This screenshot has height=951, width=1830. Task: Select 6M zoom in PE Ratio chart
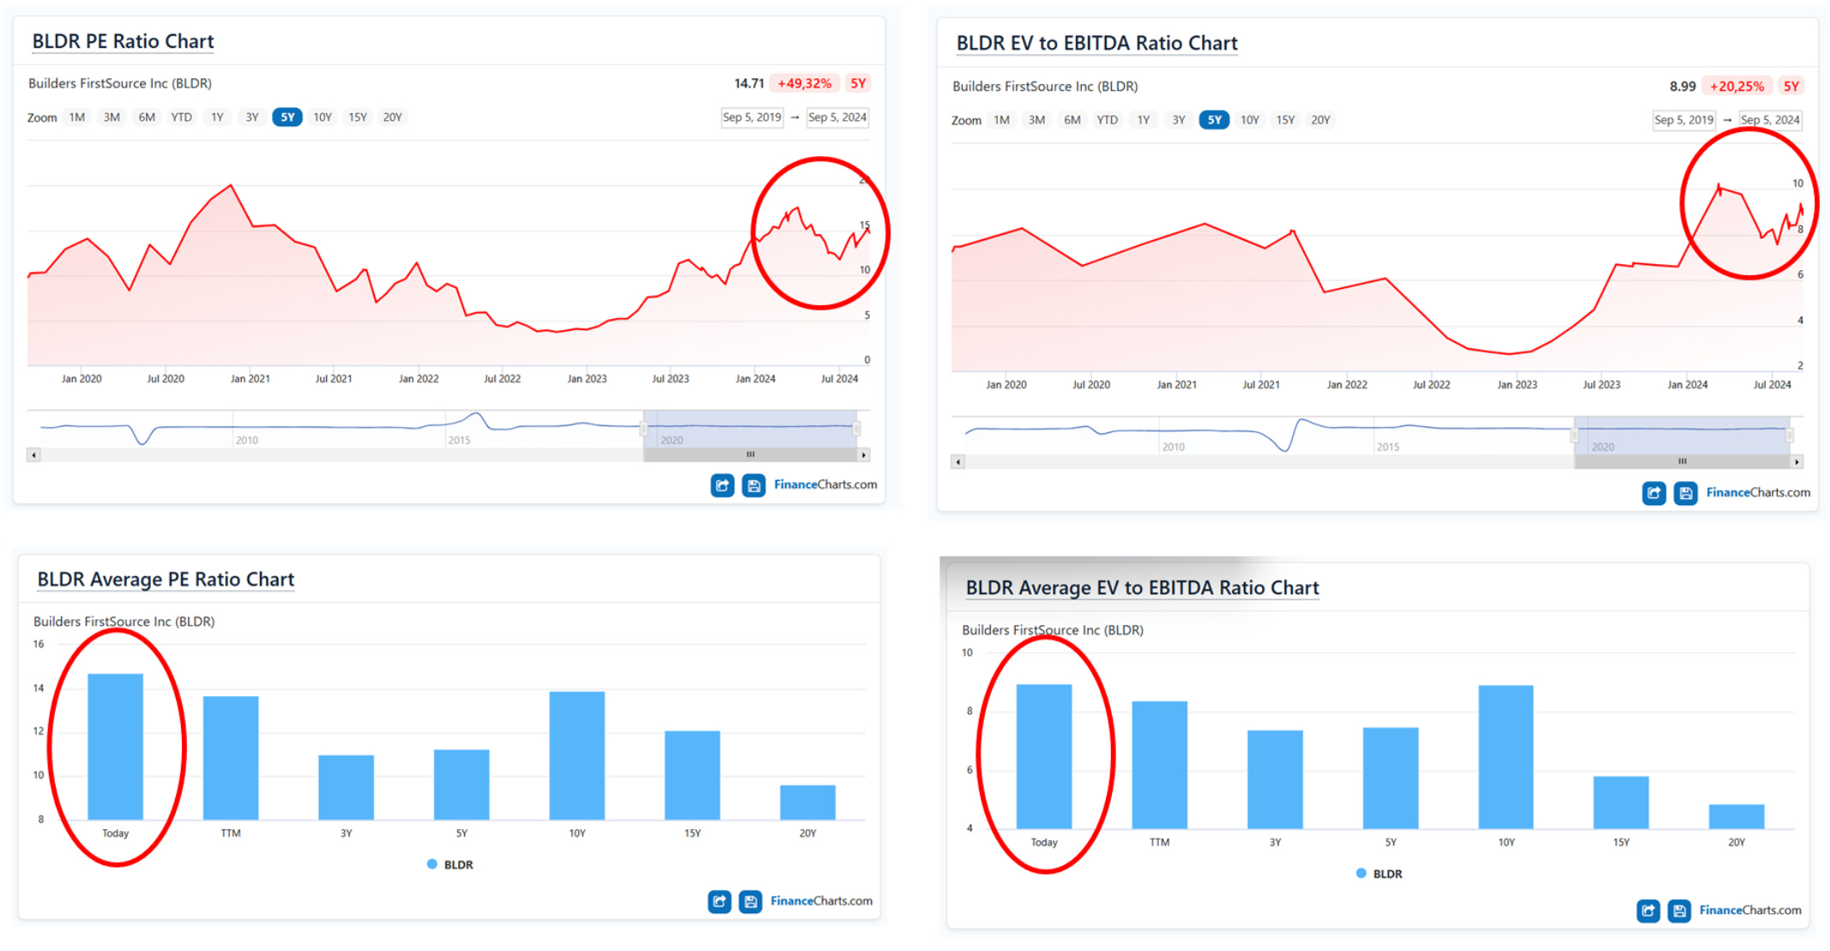[147, 117]
